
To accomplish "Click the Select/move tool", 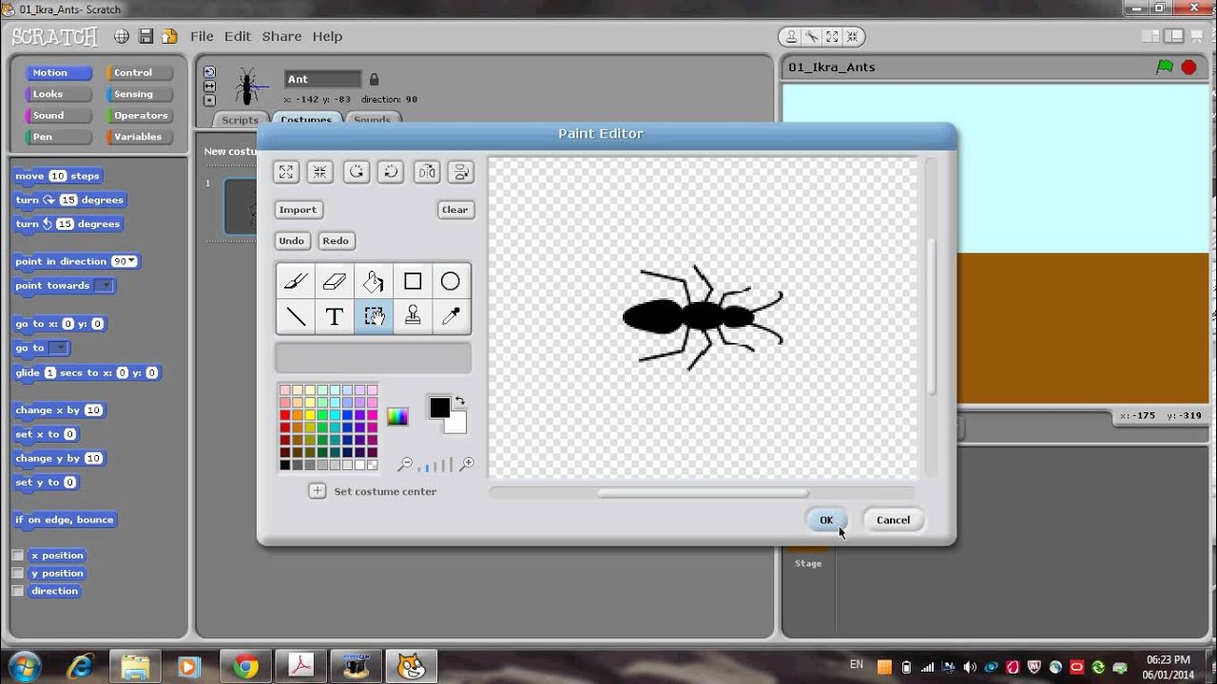I will (x=374, y=316).
